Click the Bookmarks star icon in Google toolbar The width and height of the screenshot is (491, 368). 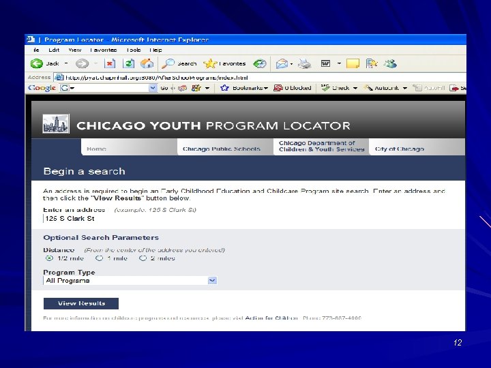pos(224,88)
